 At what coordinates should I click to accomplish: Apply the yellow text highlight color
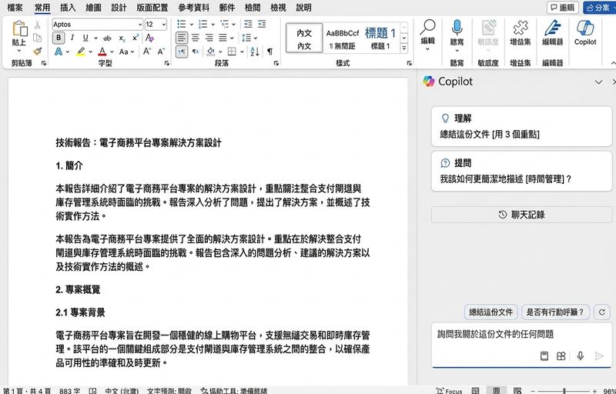(81, 52)
